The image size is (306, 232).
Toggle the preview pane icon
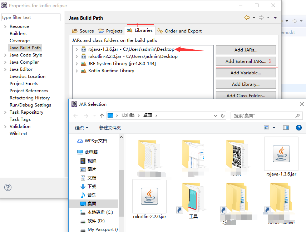pyautogui.click(x=286, y=128)
